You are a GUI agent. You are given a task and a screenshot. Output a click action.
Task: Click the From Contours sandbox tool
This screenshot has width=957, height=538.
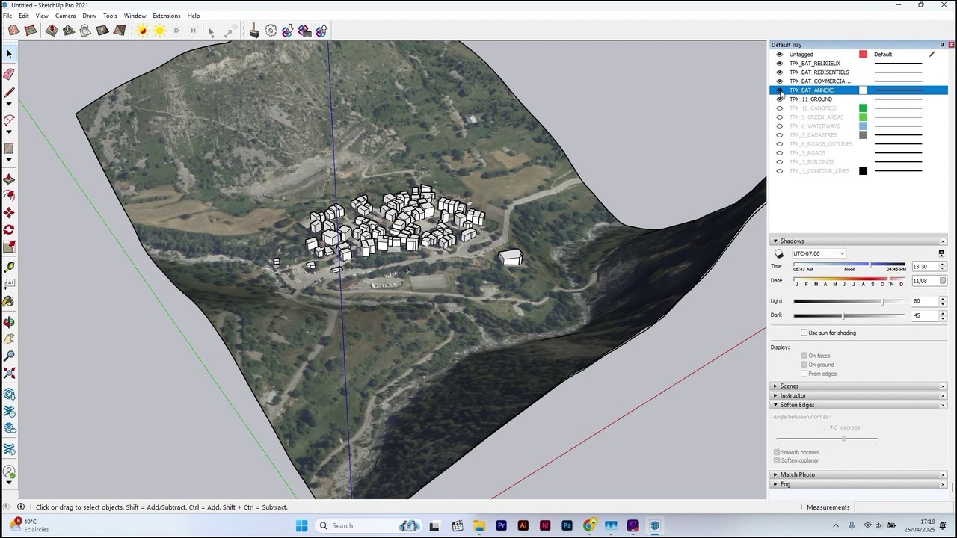(13, 31)
